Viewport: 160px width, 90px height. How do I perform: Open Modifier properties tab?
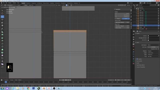tap(133, 52)
